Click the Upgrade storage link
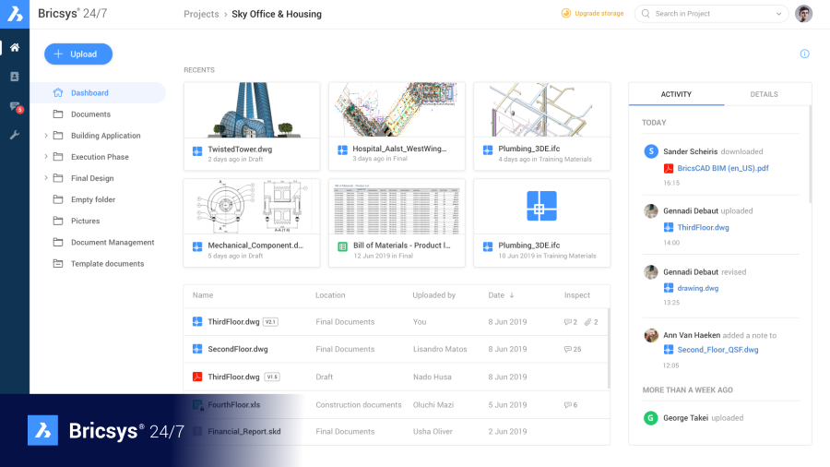This screenshot has height=467, width=830. pos(593,14)
